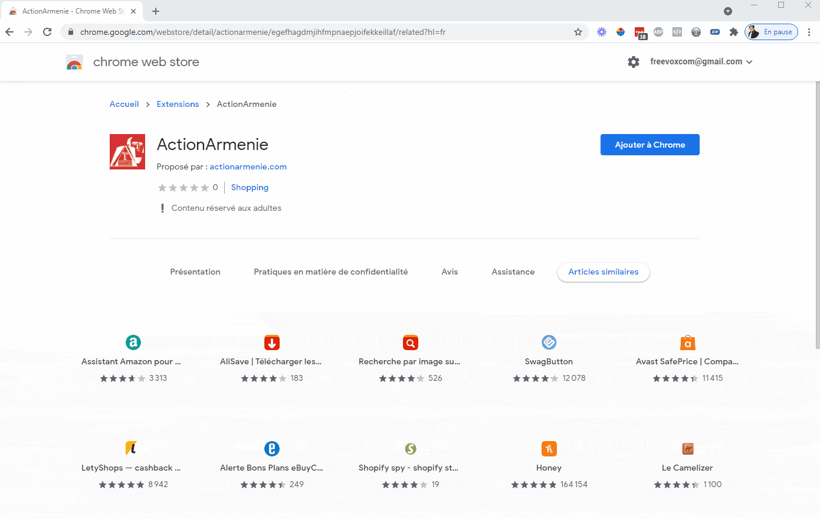820x519 pixels.
Task: Go to Extensions breadcrumb link
Action: (178, 104)
